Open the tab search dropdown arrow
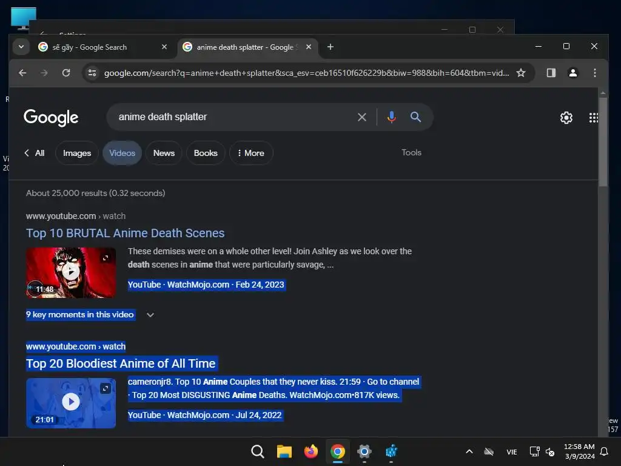621x466 pixels. click(21, 47)
